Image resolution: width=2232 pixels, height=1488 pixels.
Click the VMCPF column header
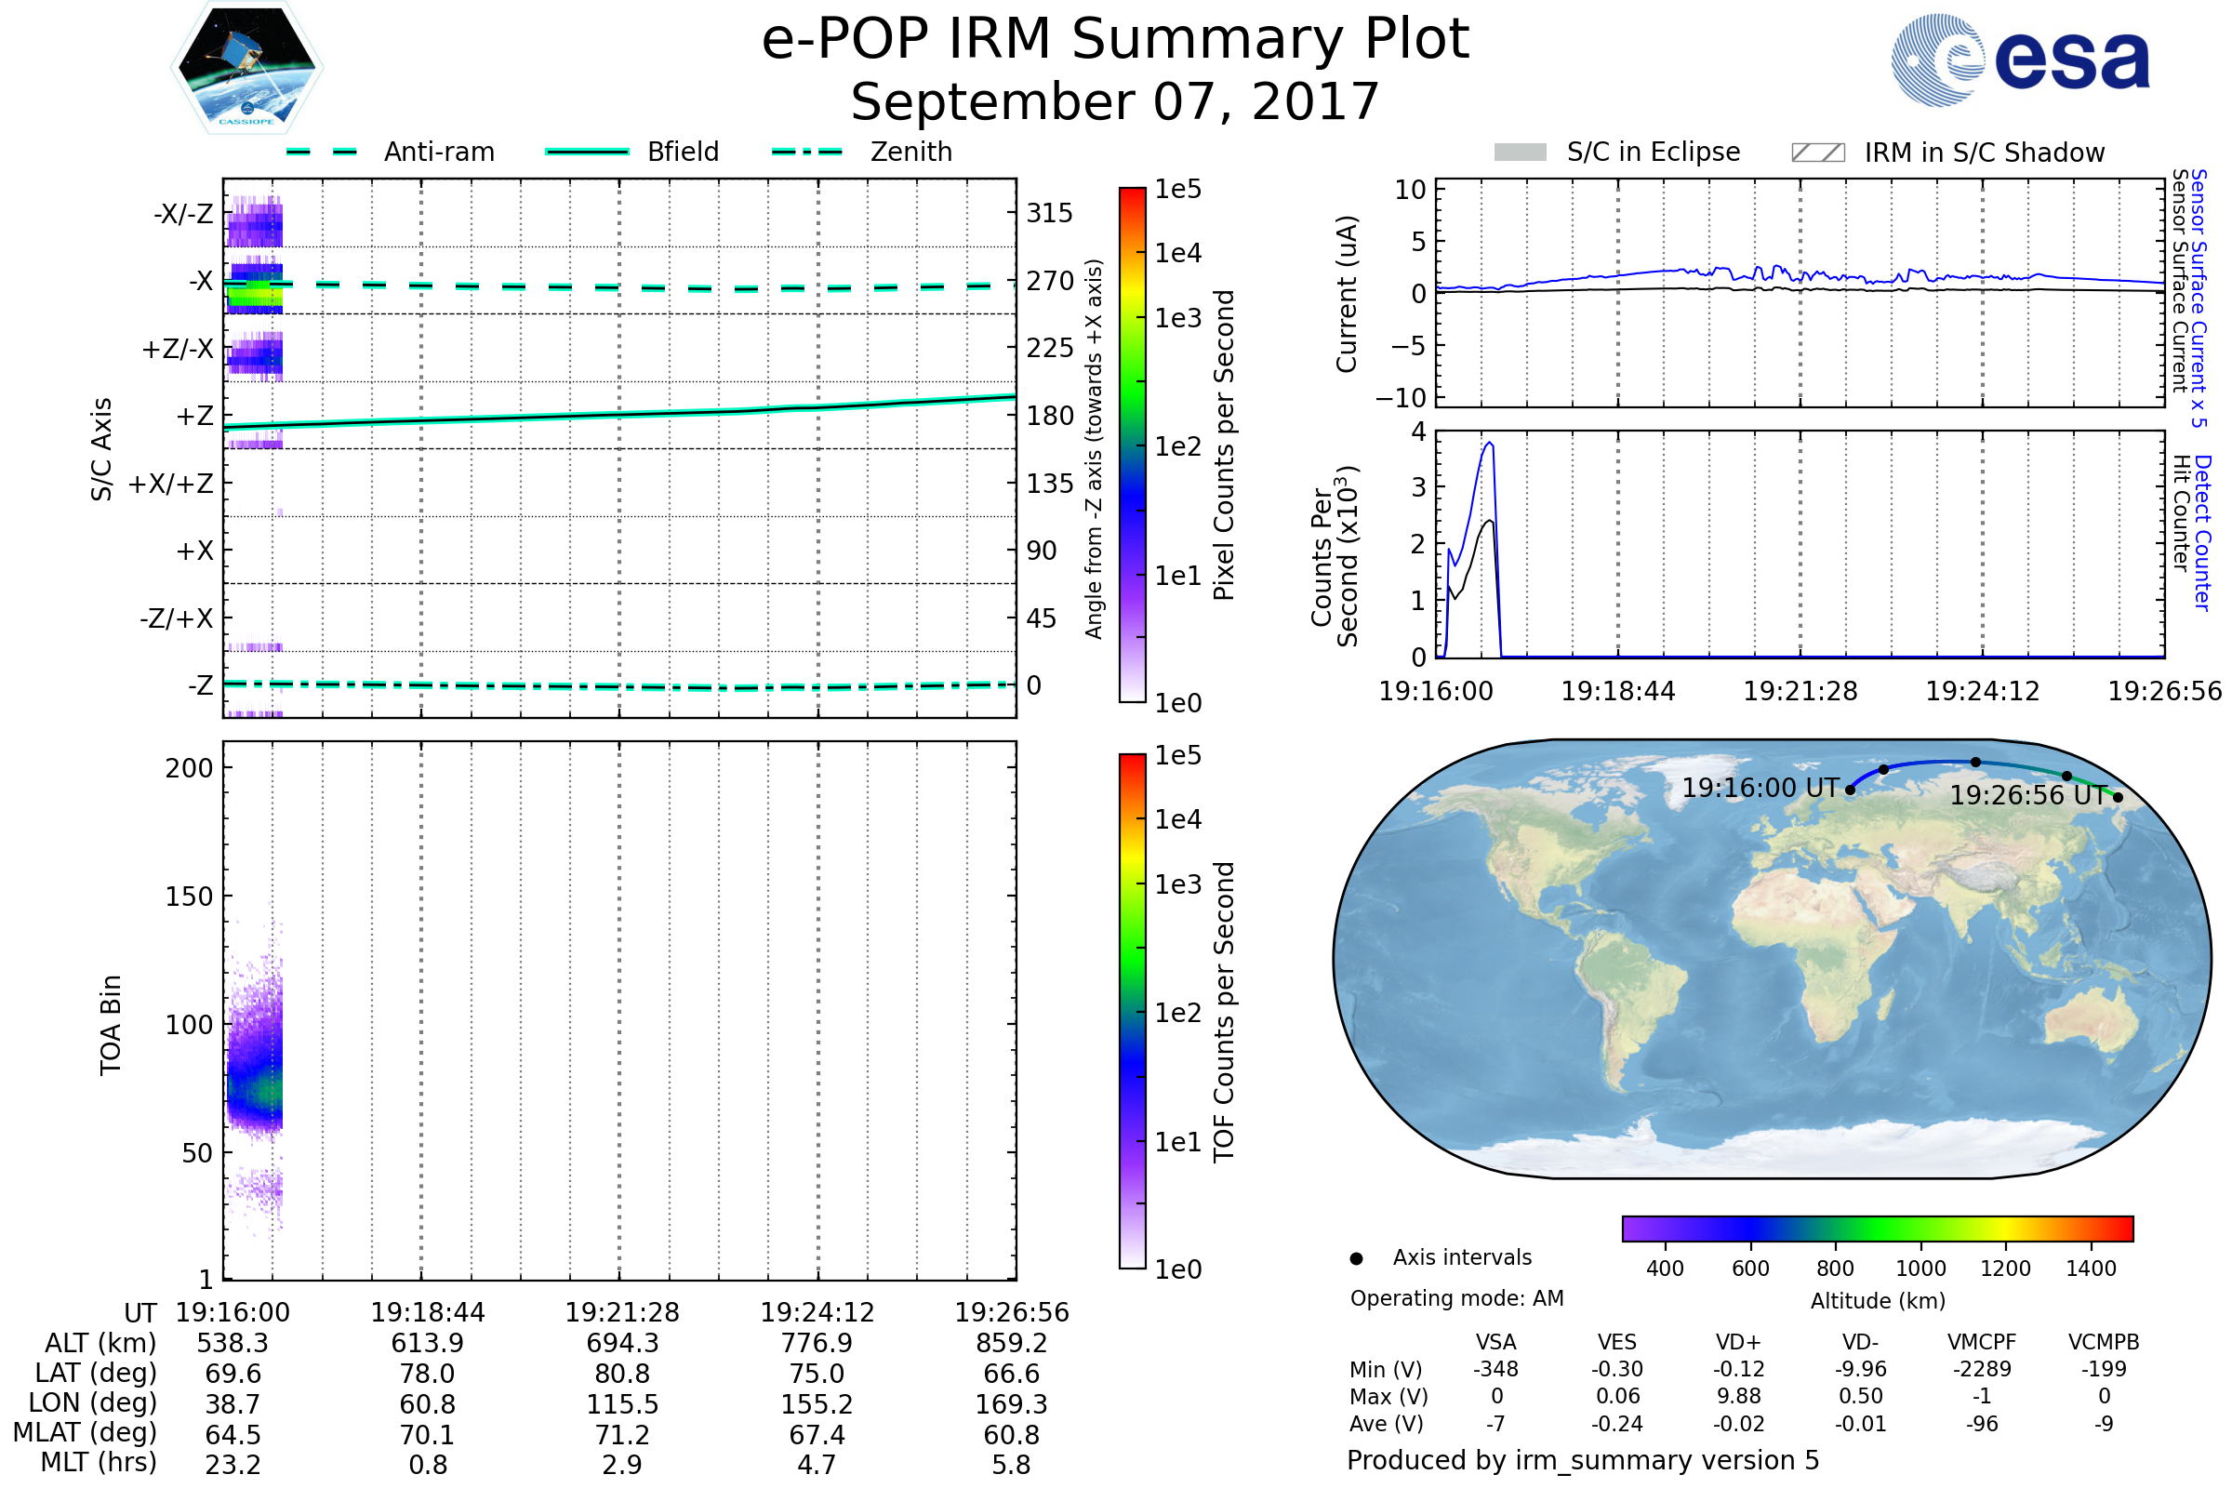1982,1342
